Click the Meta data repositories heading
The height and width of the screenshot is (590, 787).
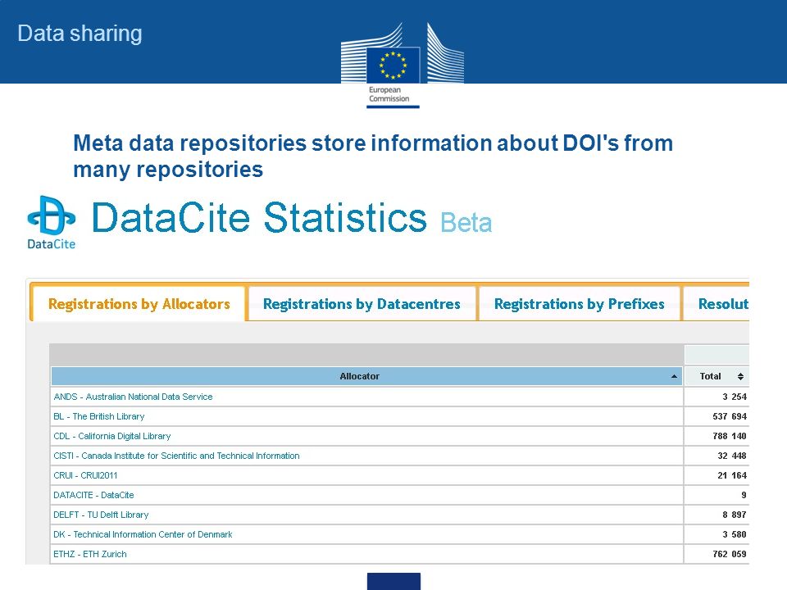click(x=373, y=156)
